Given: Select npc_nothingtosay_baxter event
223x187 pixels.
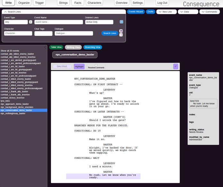Looking at the screenshot, I should pos(13,113).
